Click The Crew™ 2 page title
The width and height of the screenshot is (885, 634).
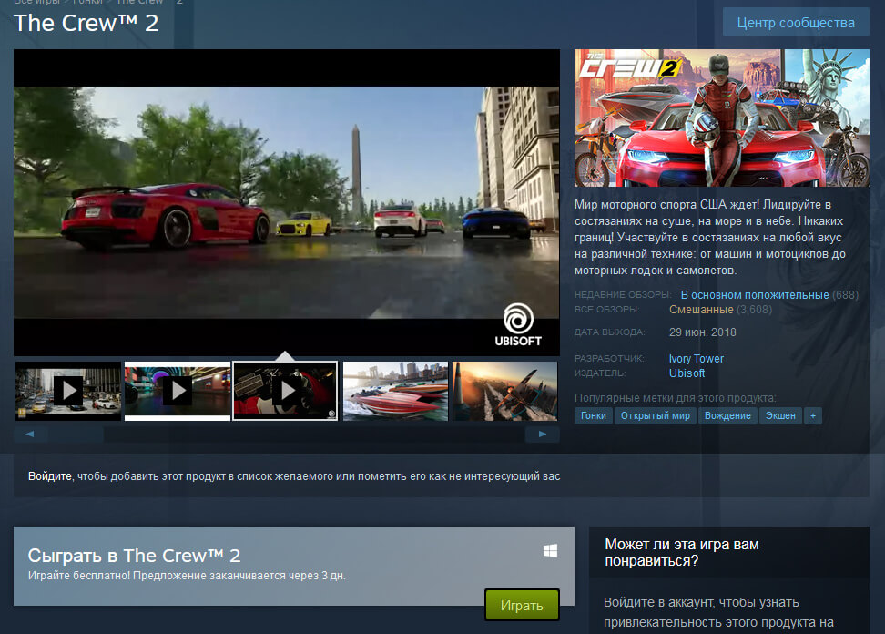point(86,23)
